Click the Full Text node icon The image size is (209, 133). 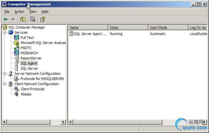point(17,38)
